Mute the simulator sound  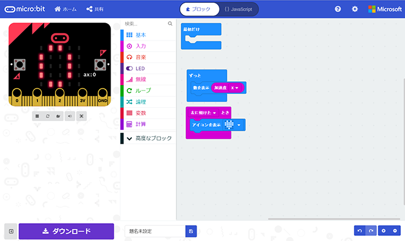70,116
